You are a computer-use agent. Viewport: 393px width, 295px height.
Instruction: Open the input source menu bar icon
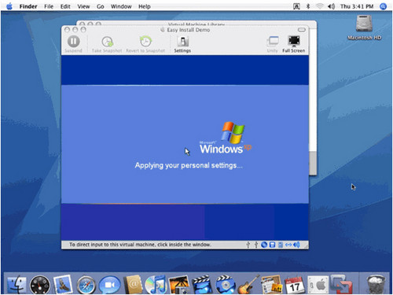pos(296,6)
